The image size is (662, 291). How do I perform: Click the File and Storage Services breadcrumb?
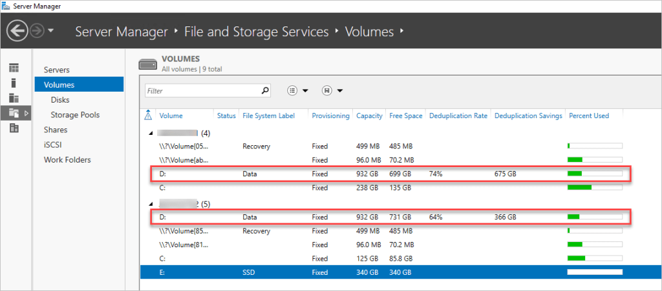pyautogui.click(x=256, y=31)
